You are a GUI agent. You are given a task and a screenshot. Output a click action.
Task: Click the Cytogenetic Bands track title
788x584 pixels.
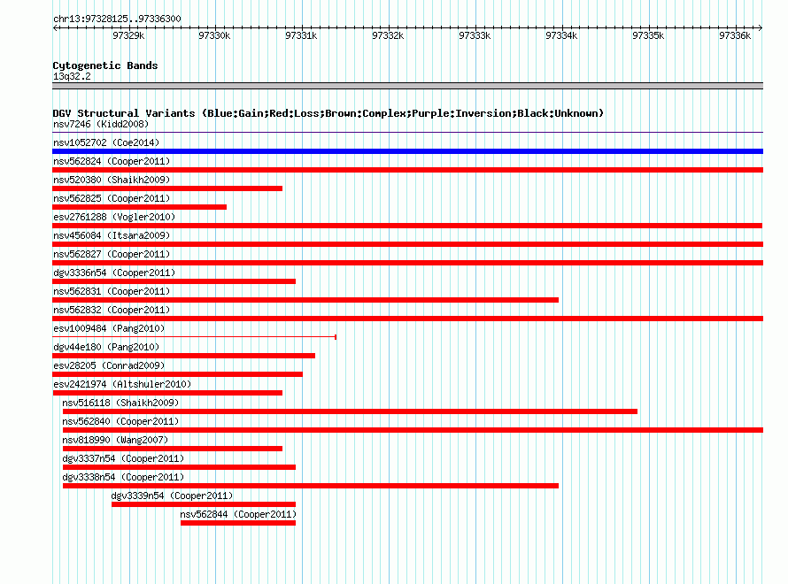[105, 65]
